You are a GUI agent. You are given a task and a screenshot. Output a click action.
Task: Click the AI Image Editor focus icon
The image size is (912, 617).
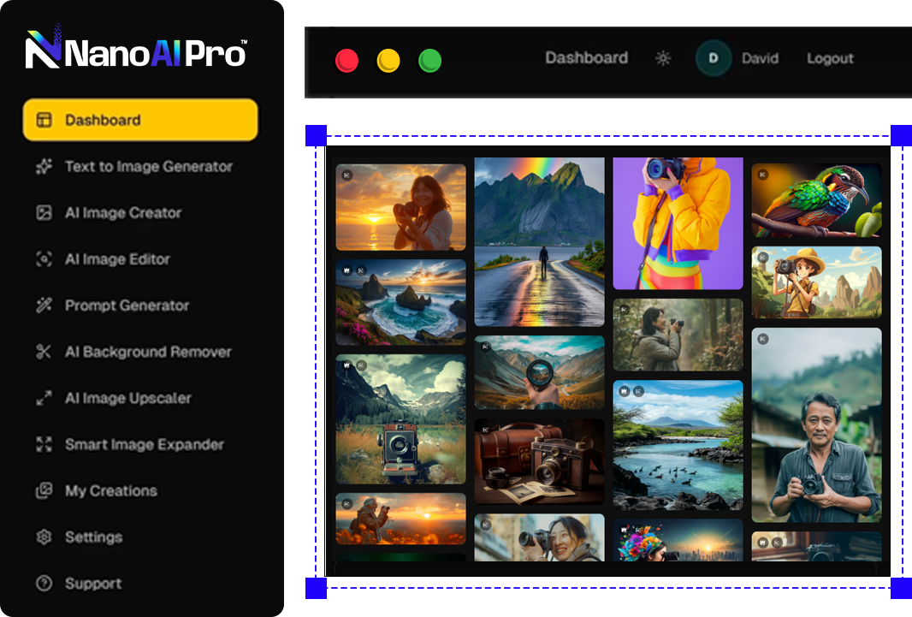pyautogui.click(x=44, y=259)
